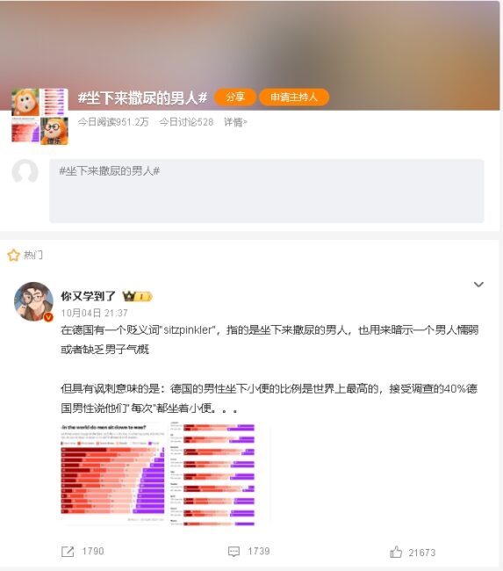503x571 pixels.
Task: Click the 分享 button
Action: pos(235,98)
